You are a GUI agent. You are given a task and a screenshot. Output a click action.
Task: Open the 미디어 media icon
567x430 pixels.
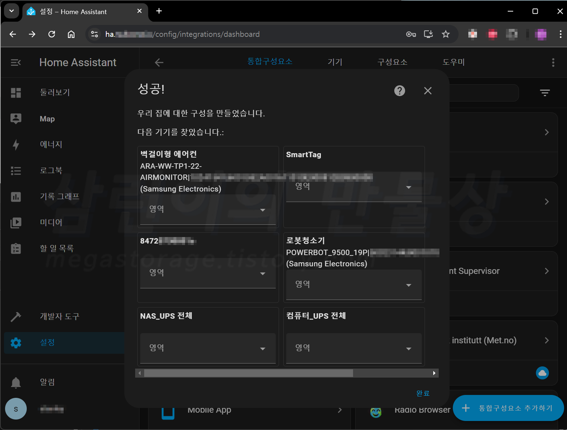(x=16, y=223)
